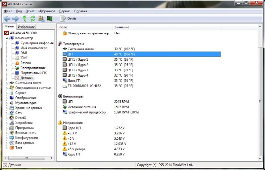Click the Графический процессор fan icon
This screenshot has width=265, height=170.
[65, 112]
